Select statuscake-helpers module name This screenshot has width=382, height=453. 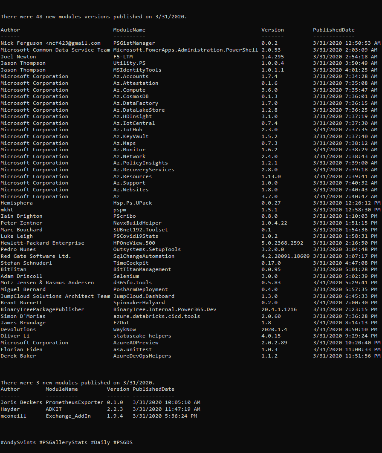coord(142,336)
